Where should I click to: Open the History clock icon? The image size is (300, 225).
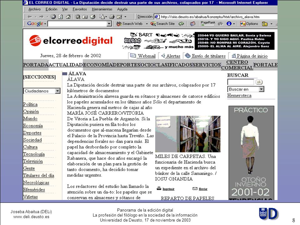92,17
